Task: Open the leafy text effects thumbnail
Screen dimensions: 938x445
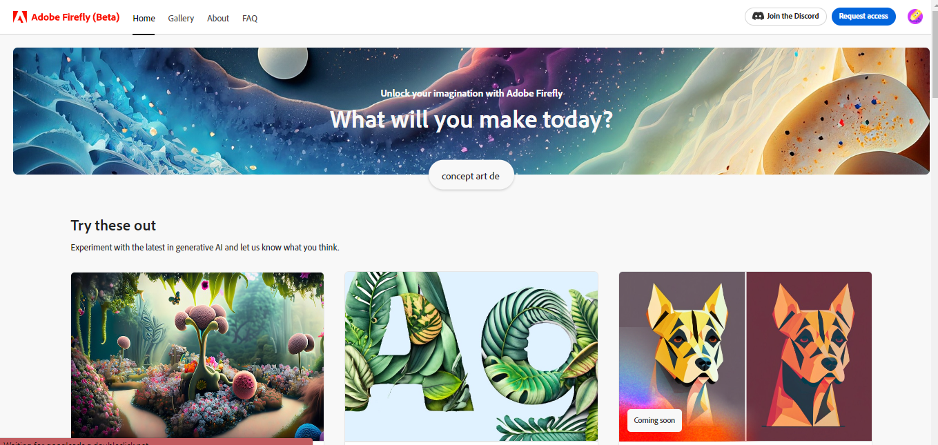Action: tap(471, 356)
